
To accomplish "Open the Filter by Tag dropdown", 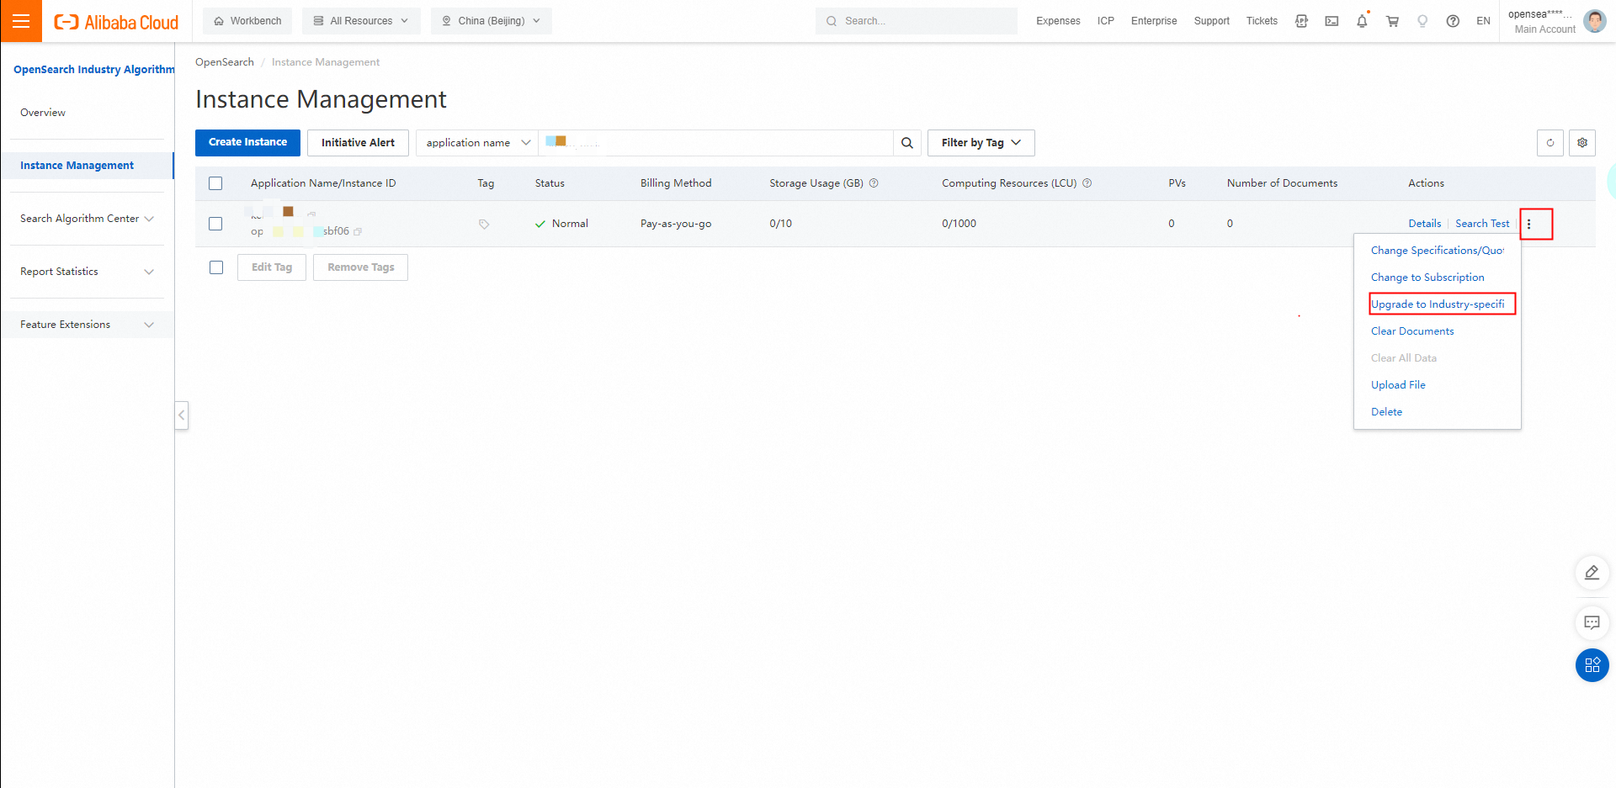I will (981, 143).
